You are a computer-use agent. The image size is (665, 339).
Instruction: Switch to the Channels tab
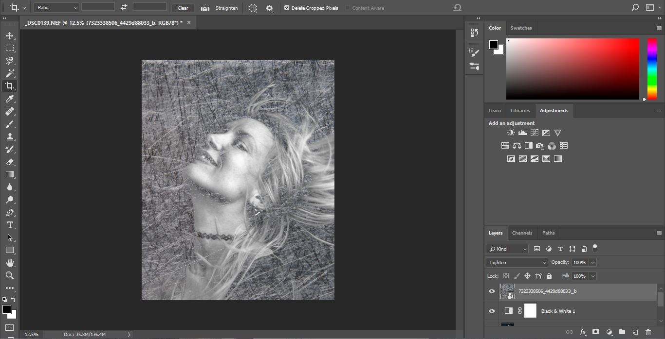(x=522, y=233)
